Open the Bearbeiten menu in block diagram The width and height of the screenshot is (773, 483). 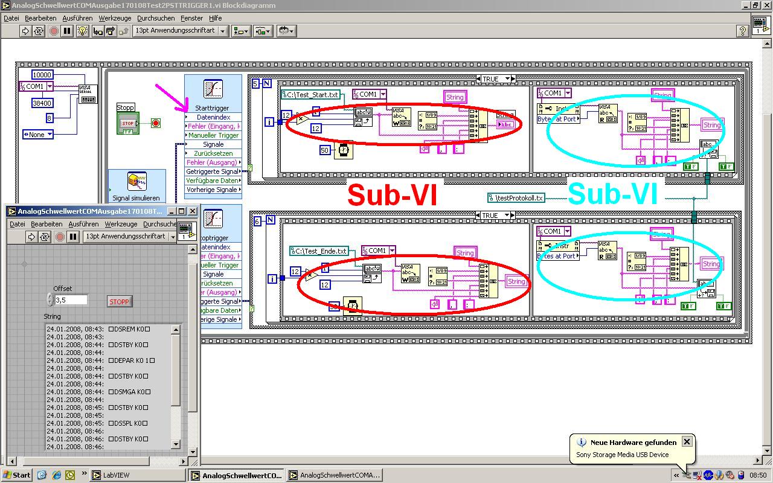pyautogui.click(x=40, y=18)
